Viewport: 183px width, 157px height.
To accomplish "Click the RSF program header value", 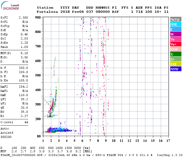I will [116, 12].
